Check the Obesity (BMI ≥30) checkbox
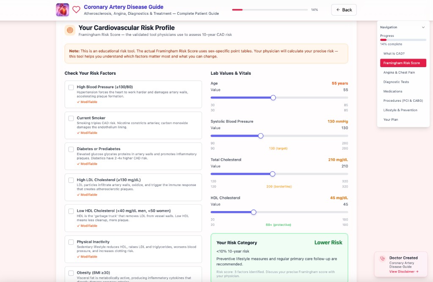 [71, 273]
